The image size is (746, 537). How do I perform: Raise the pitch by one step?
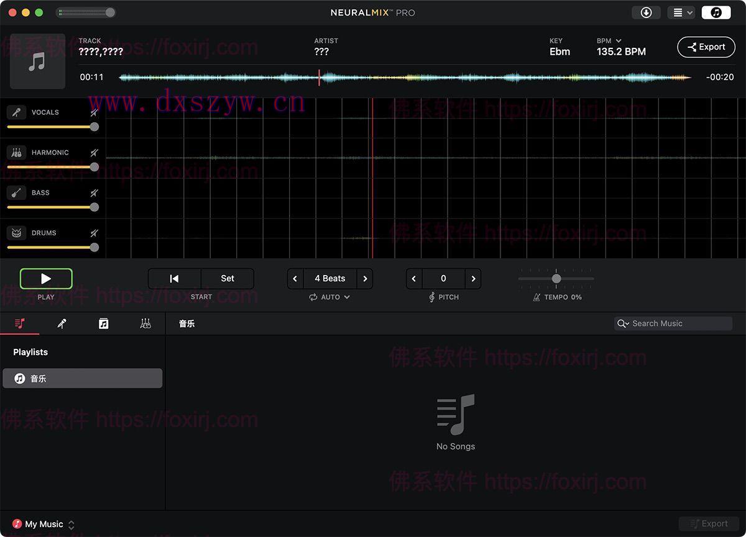click(x=474, y=279)
